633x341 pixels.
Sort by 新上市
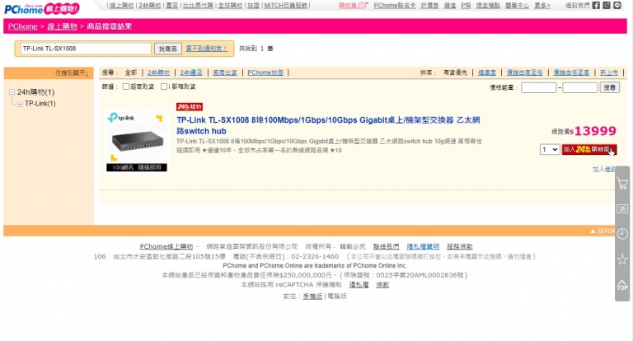(609, 72)
